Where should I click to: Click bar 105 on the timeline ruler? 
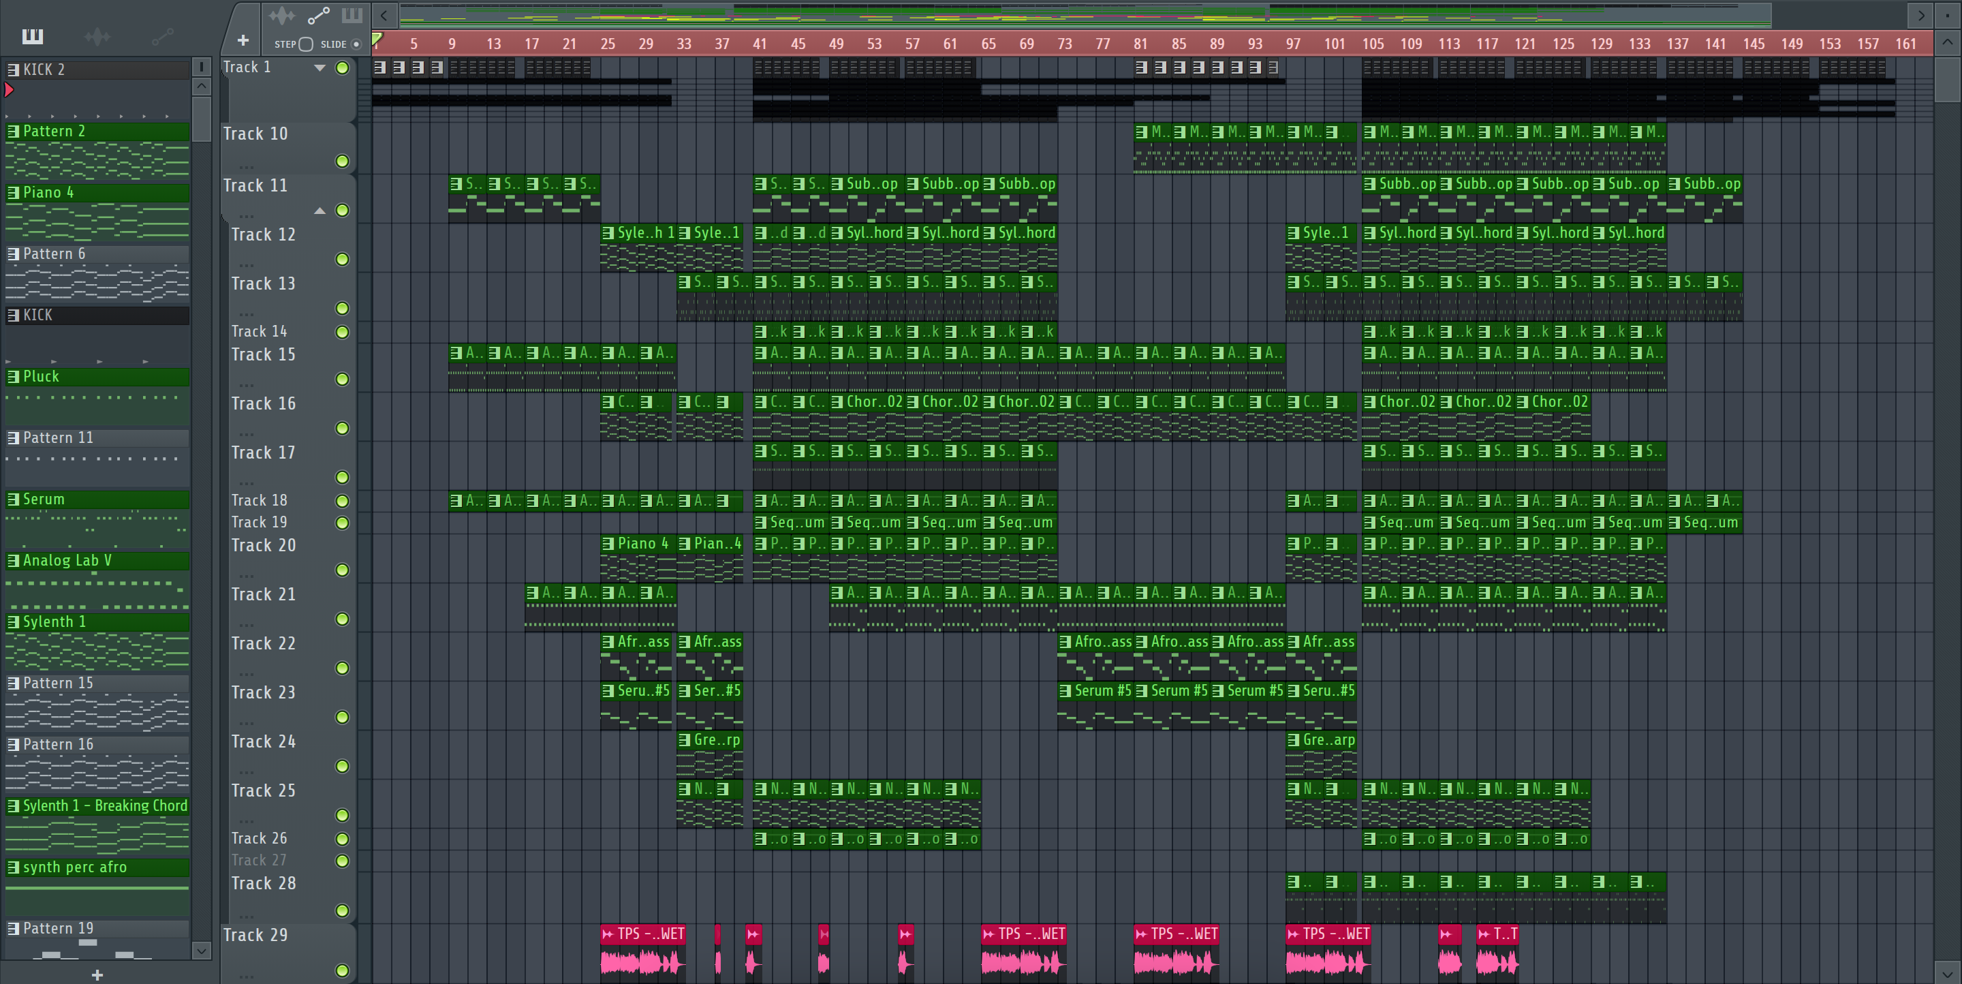(x=1373, y=44)
